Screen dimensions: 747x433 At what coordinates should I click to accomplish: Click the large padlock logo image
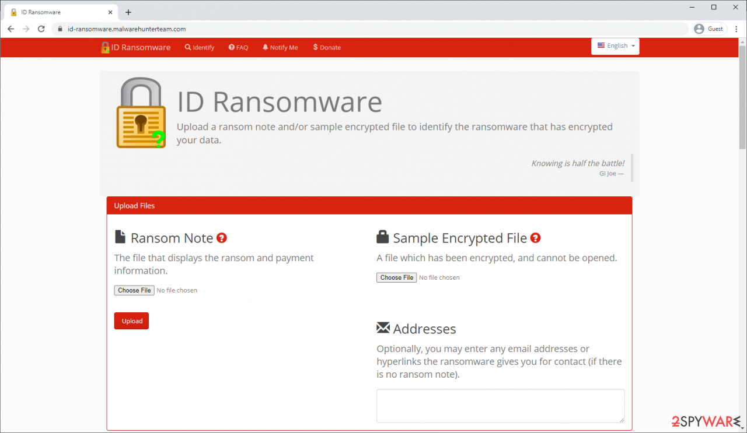click(x=141, y=113)
